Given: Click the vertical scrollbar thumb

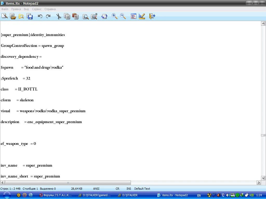Looking at the screenshot, I should click(263, 135).
